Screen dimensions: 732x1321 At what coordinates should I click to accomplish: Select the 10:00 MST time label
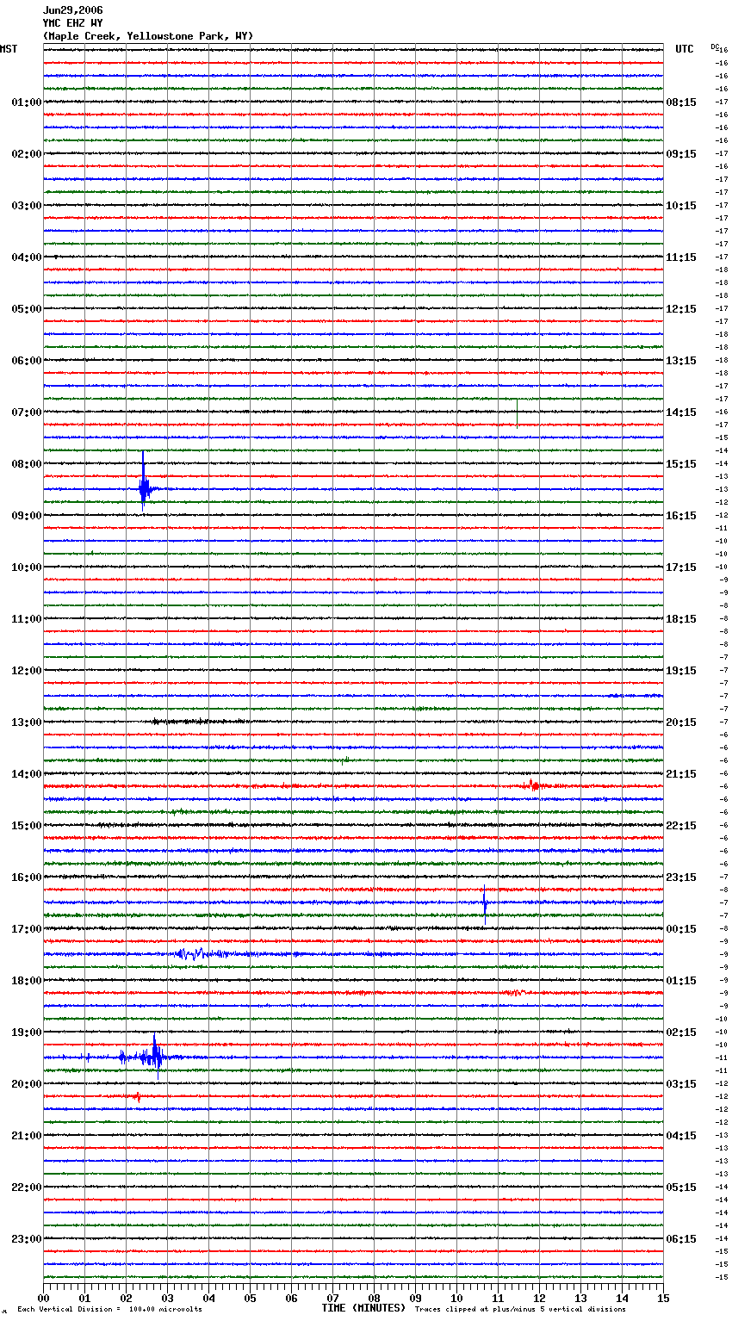pyautogui.click(x=26, y=567)
